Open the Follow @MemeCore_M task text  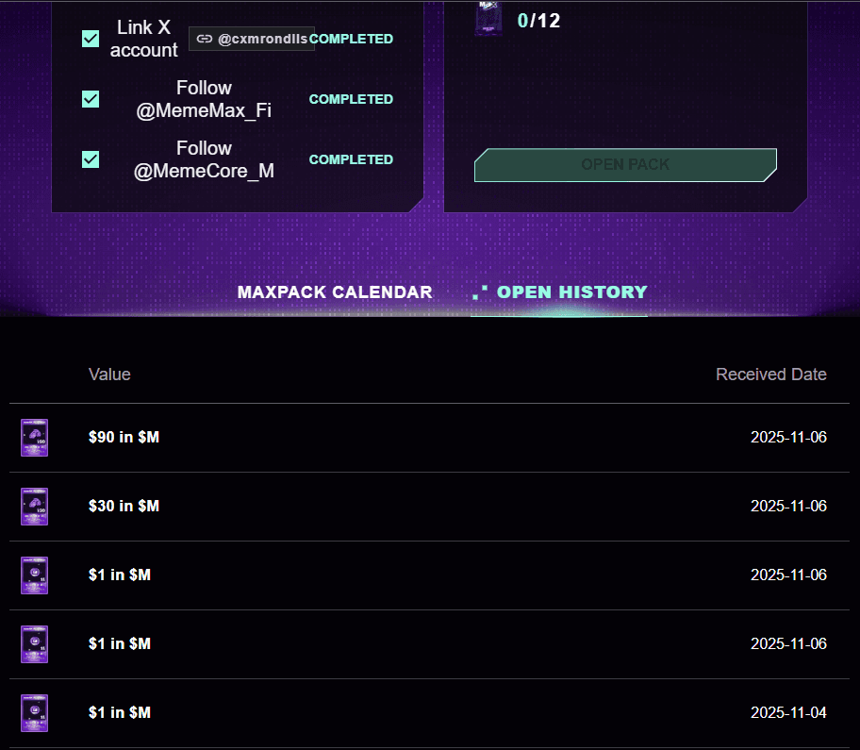click(204, 159)
